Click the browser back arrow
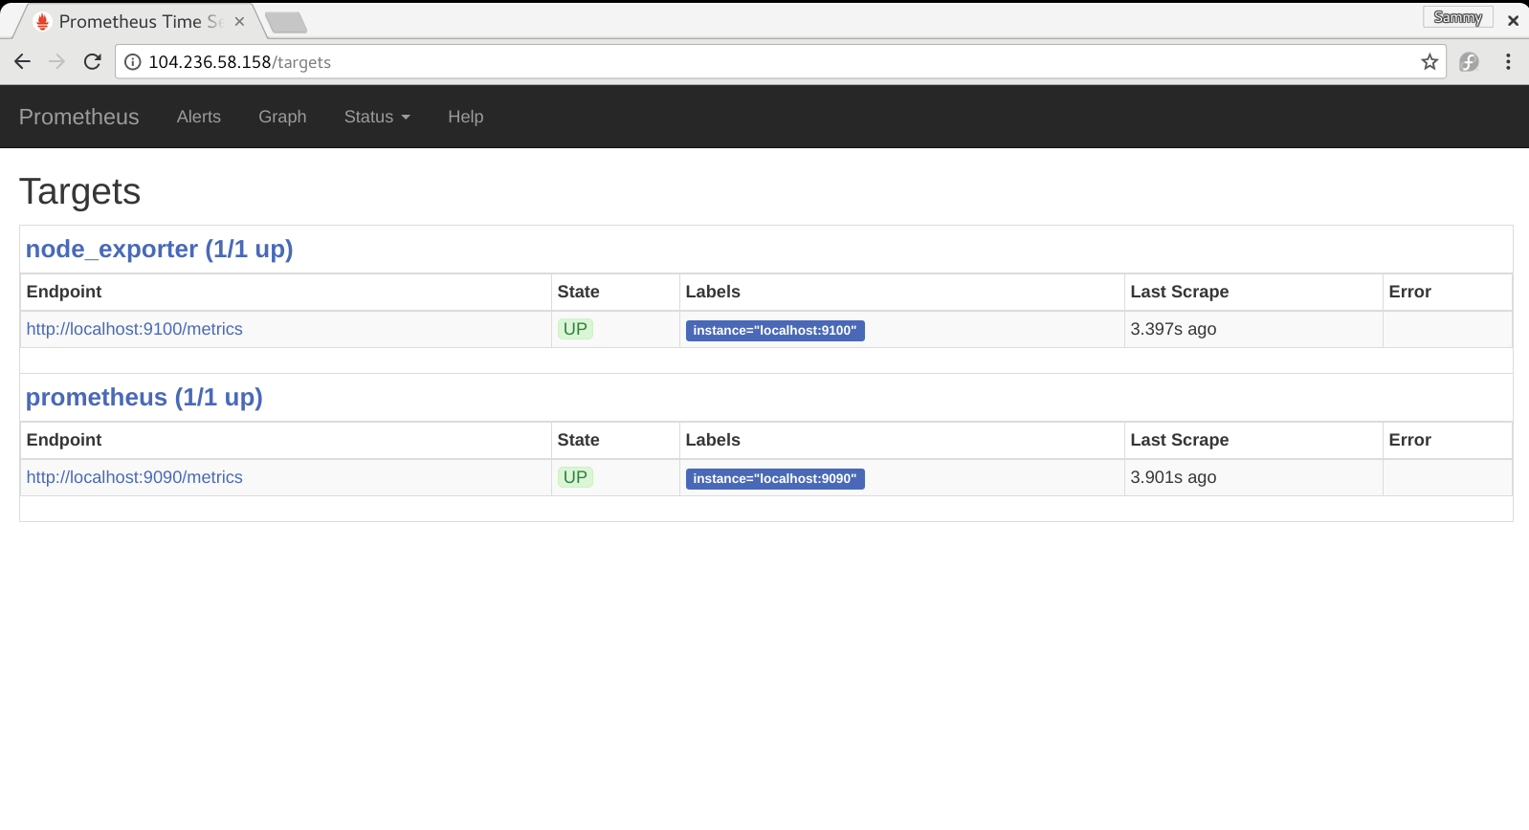1529x830 pixels. (x=23, y=62)
